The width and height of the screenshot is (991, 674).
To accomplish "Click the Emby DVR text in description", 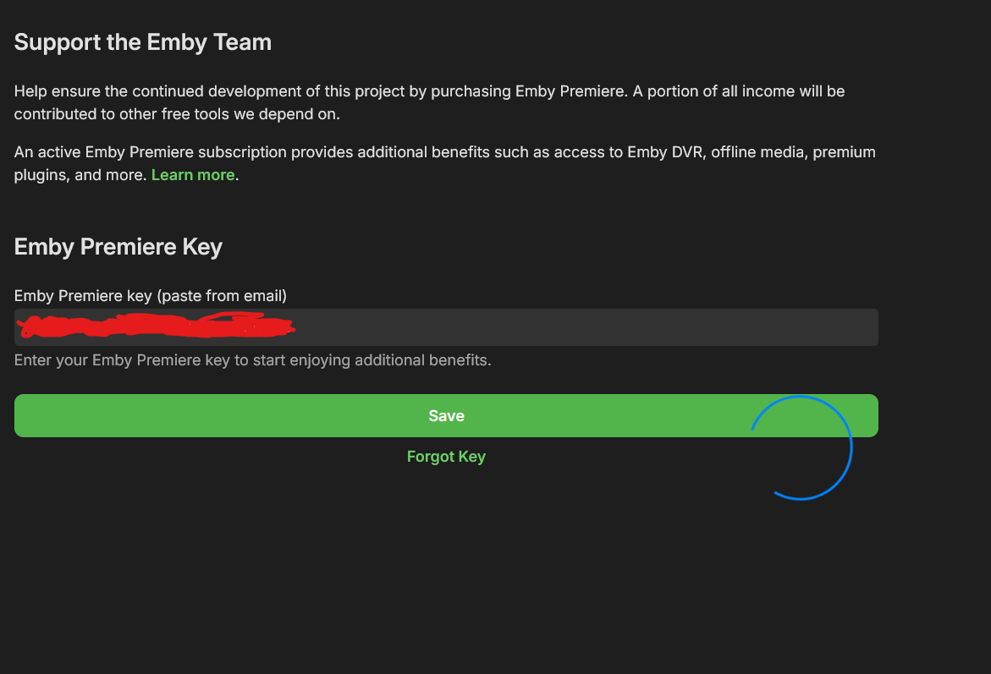I will (x=663, y=152).
